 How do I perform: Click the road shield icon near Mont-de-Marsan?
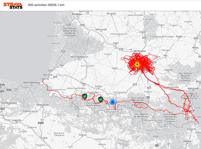[x=63, y=51]
